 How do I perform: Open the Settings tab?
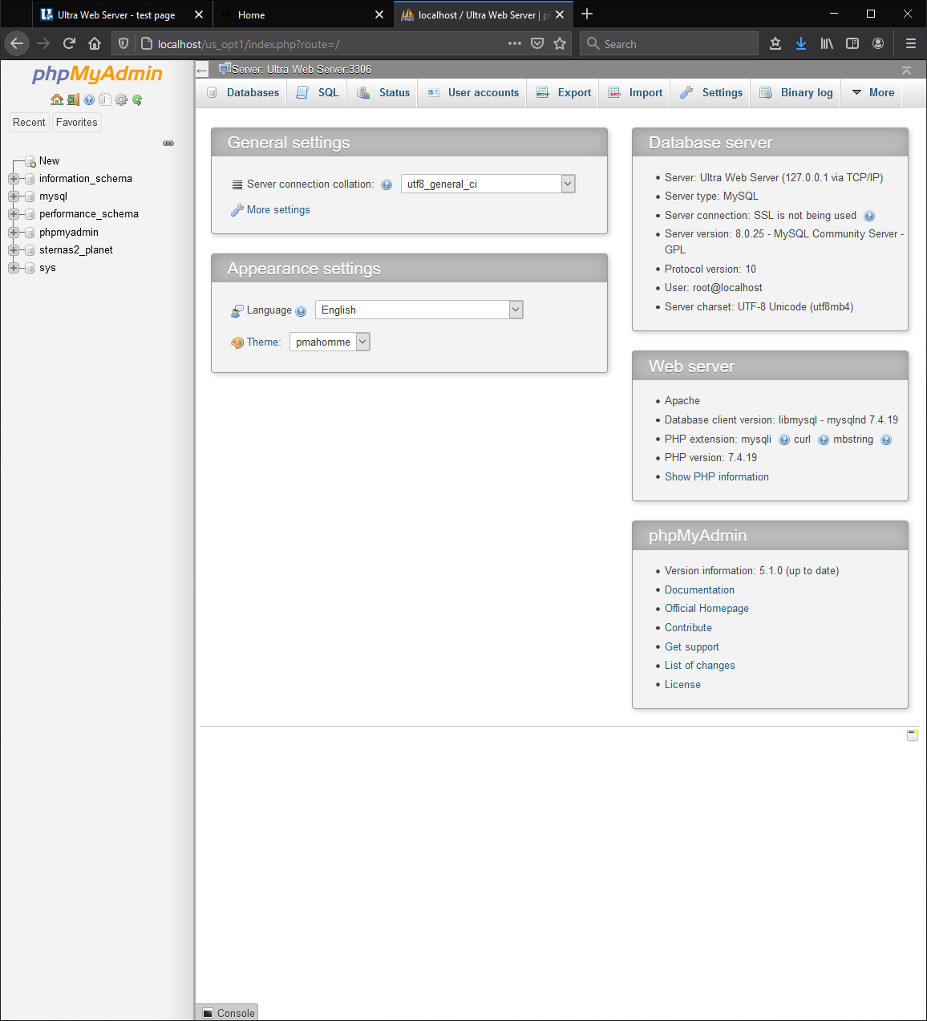(711, 92)
